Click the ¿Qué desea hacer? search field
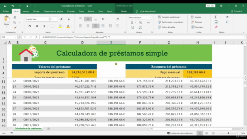This screenshot has width=247, height=139. (x=147, y=11)
